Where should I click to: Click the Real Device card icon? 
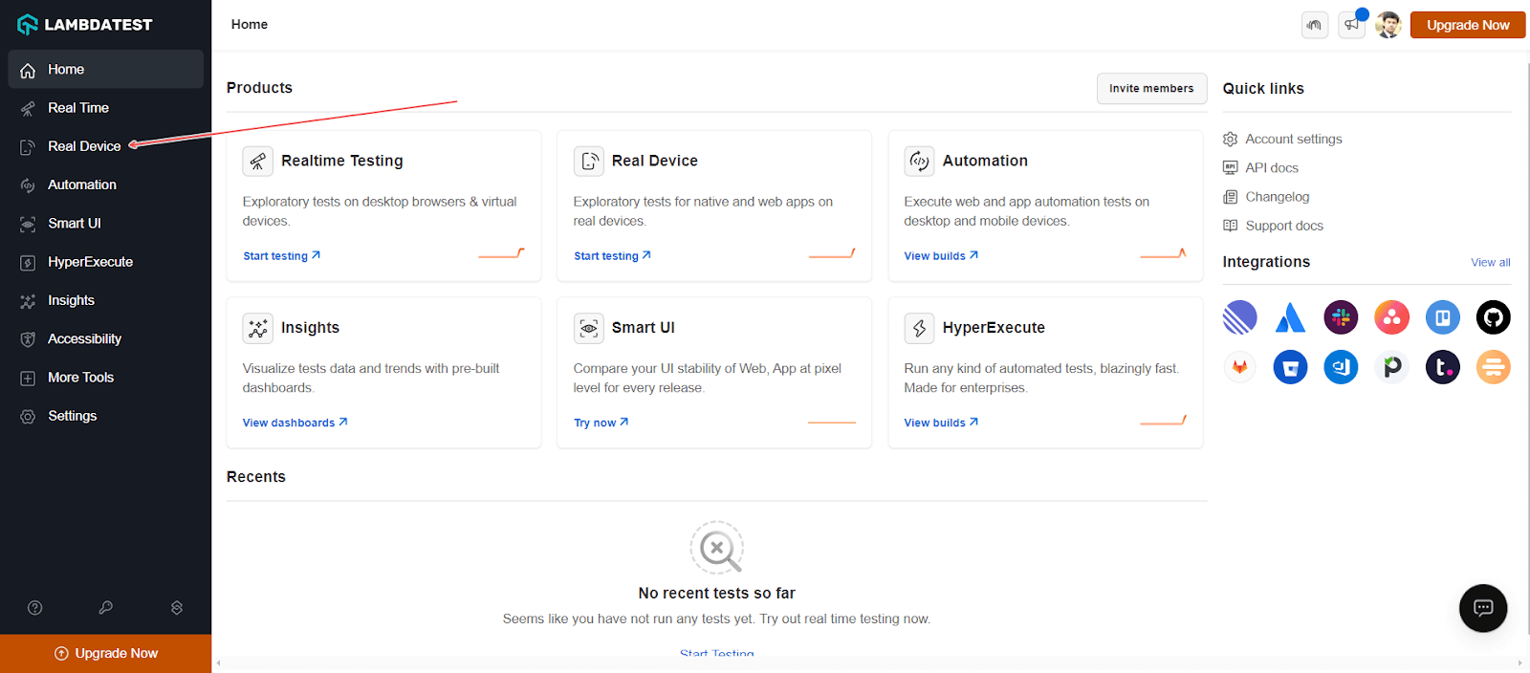tap(589, 162)
